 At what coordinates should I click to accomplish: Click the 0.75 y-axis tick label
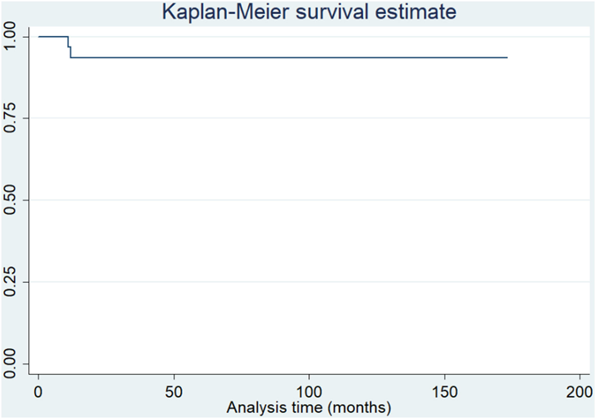click(x=9, y=118)
